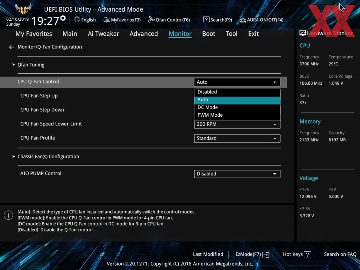
Task: Open MyFavorite(F3) list
Action: point(122,20)
